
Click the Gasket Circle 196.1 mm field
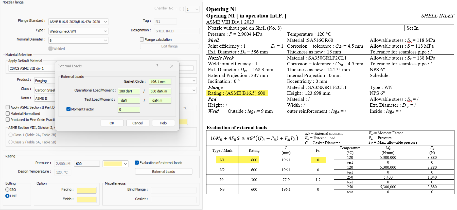coord(160,82)
